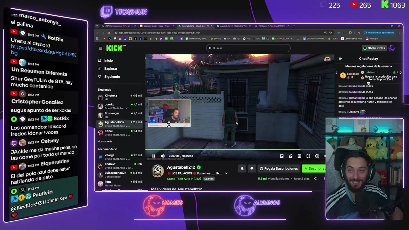
Task: Switch to Fley en X browser tab
Action: 272,26
